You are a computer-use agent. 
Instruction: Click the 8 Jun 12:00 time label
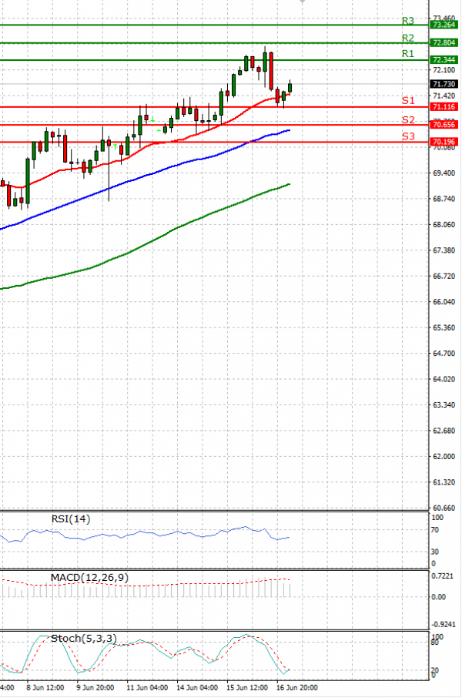click(45, 688)
